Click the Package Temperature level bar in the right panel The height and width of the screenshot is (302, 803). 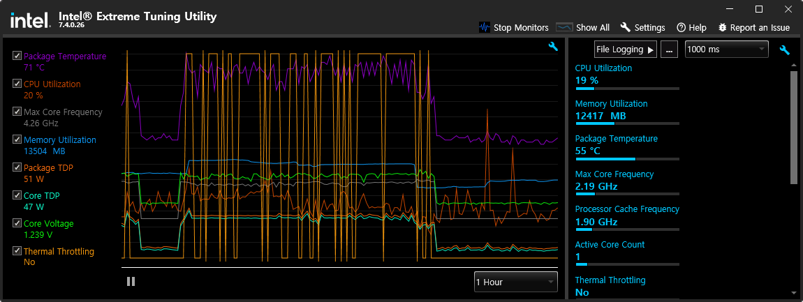(627, 159)
